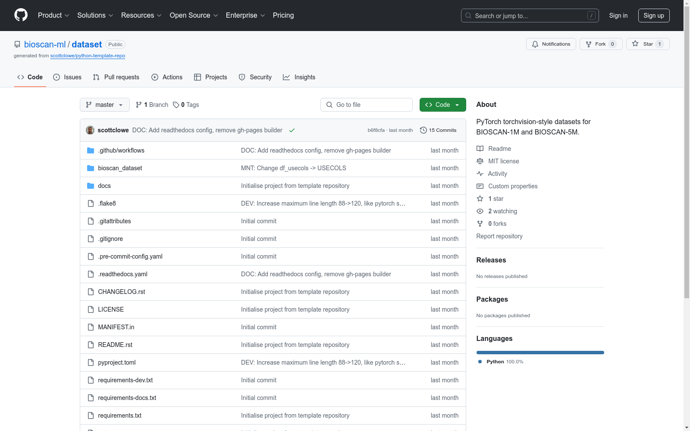Open the Pricing page

283,16
